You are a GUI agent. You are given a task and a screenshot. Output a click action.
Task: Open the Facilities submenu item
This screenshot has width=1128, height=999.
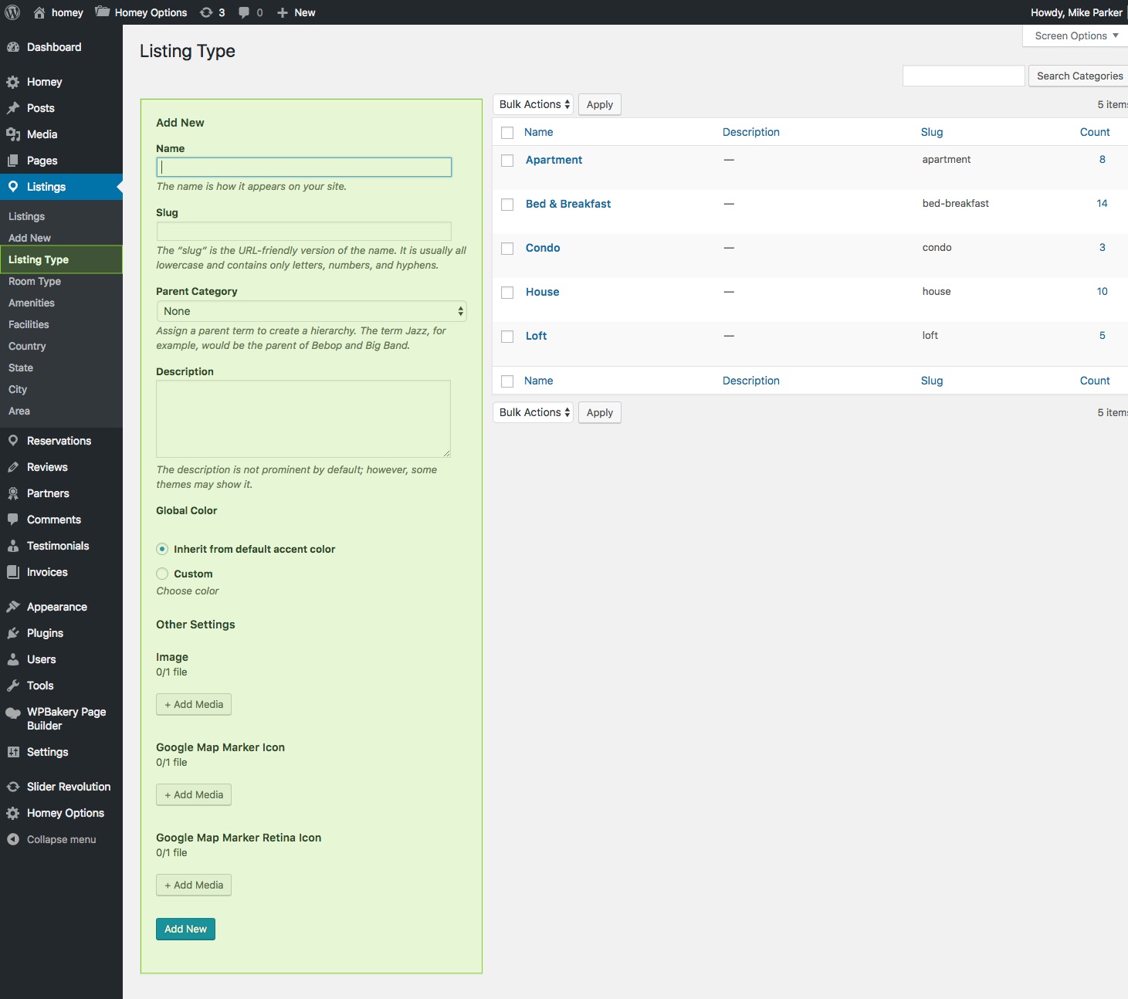point(29,324)
